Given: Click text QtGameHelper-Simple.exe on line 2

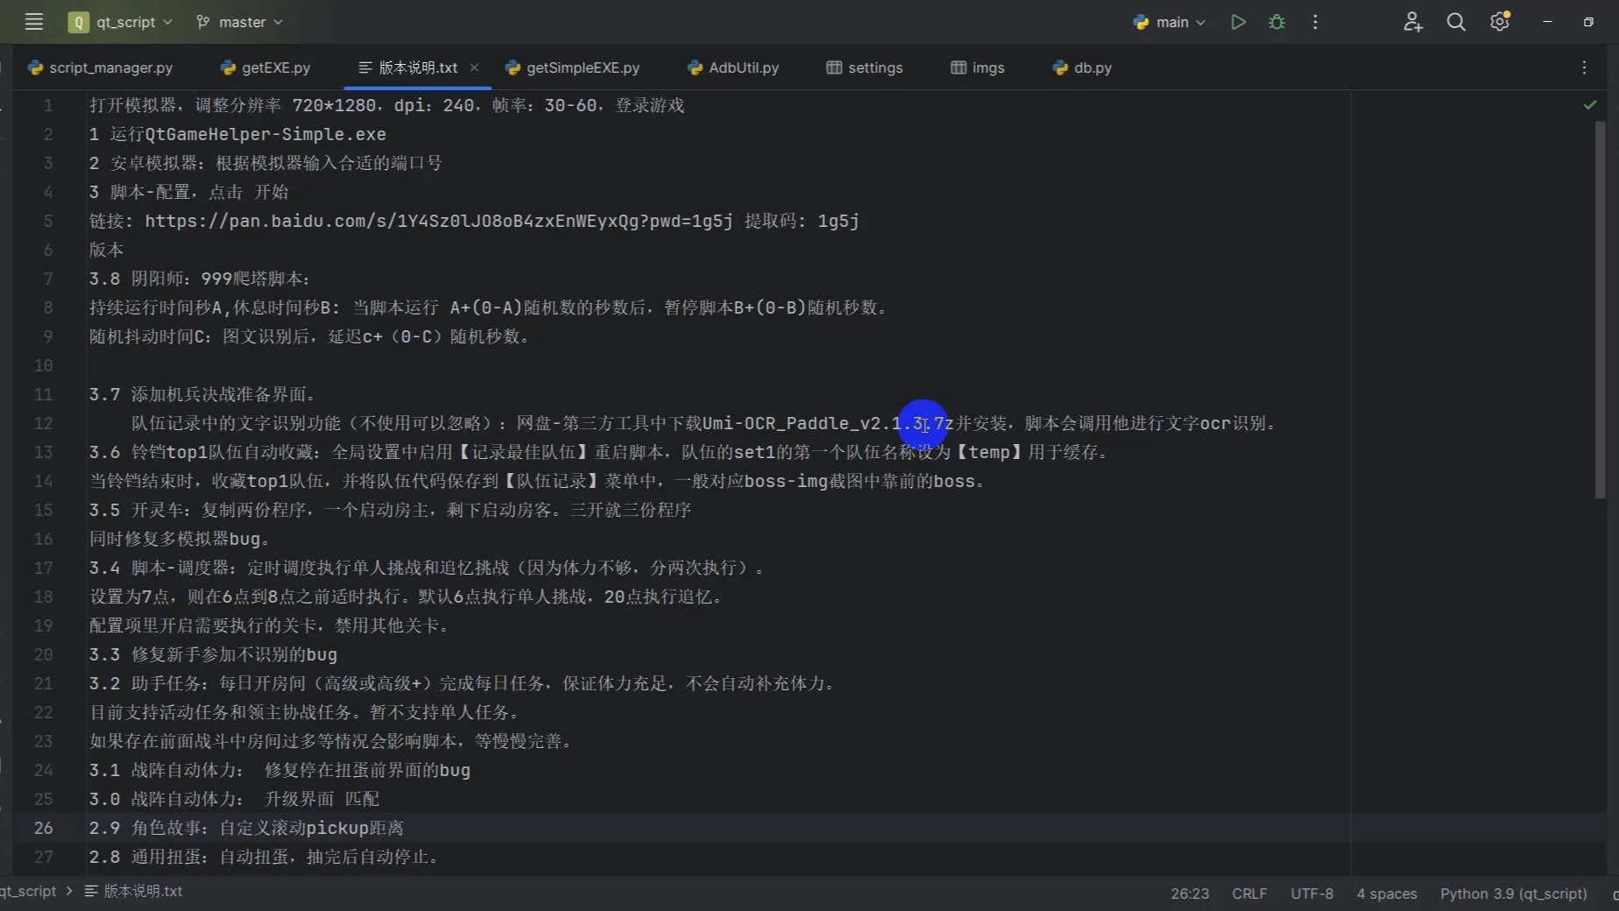Looking at the screenshot, I should tap(265, 134).
